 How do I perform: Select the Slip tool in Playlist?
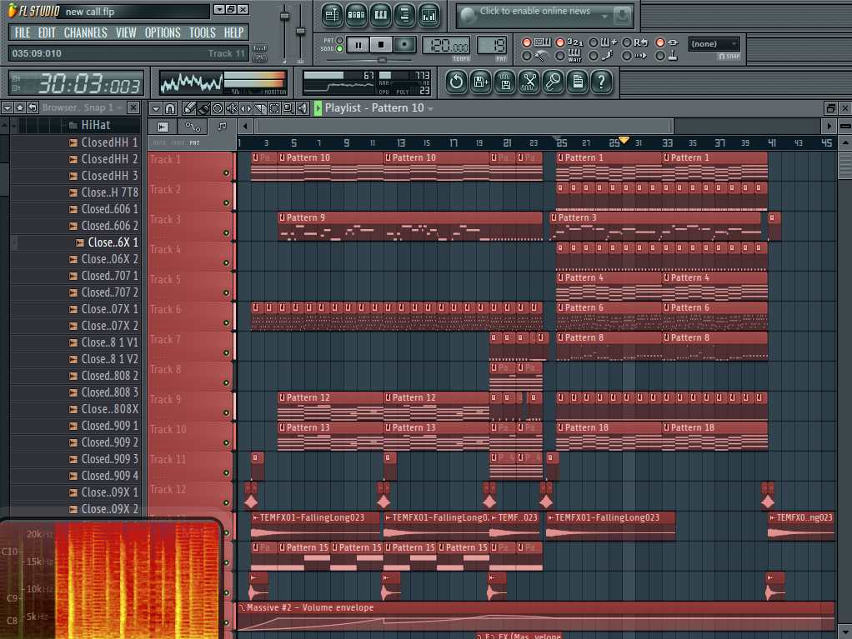[246, 108]
